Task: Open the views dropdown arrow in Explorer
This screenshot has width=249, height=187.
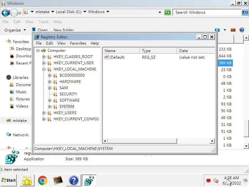Action: (225, 30)
